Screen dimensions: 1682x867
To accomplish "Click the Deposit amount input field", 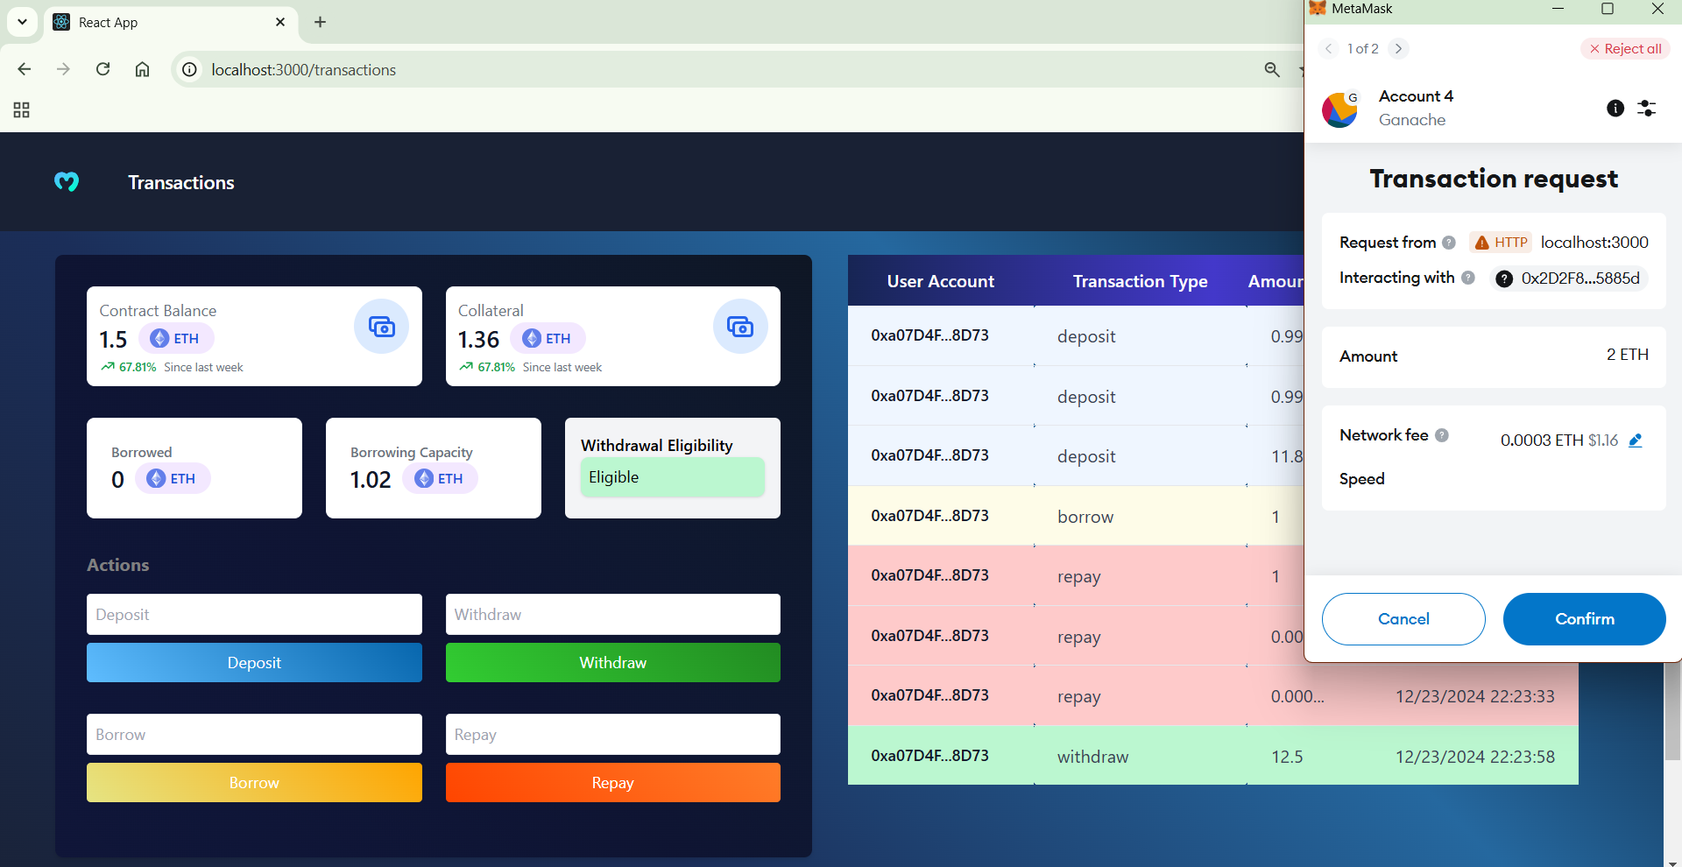I will [x=254, y=615].
